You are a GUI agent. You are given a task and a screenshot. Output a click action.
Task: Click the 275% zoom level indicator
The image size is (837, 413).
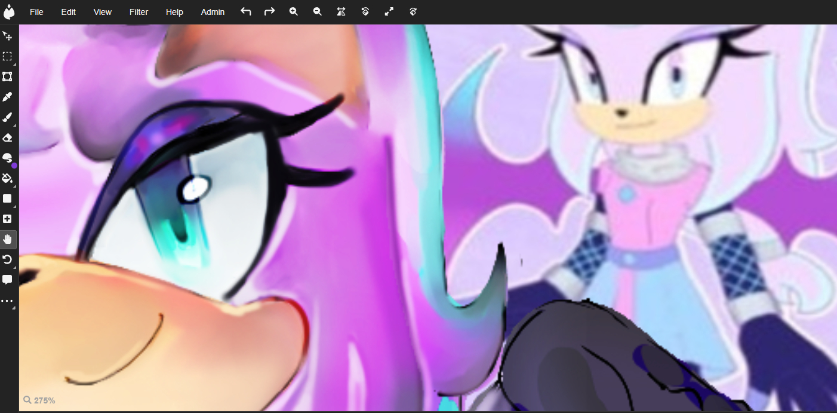point(39,400)
